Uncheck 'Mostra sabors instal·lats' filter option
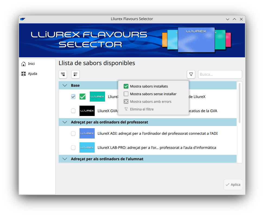Image resolution: width=264 pixels, height=217 pixels. [126, 86]
